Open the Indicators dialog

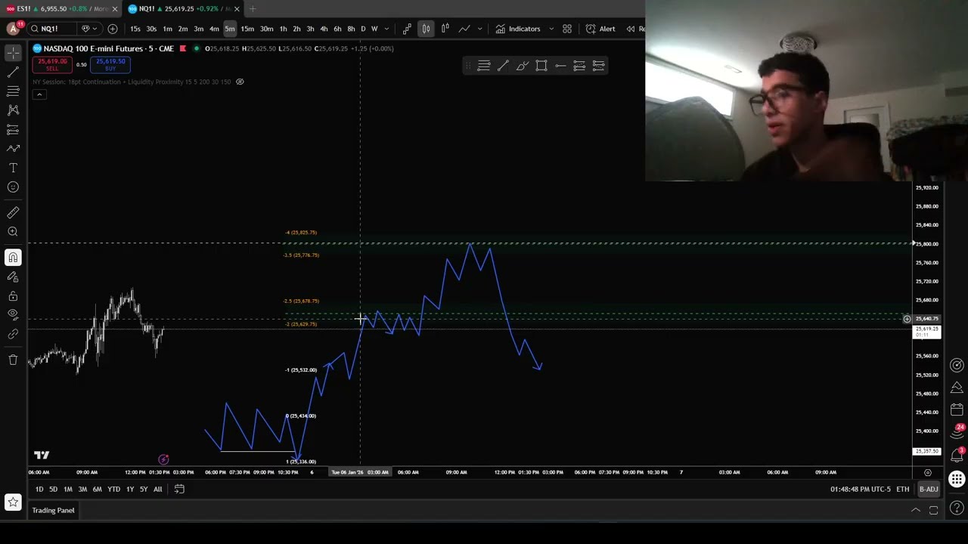tap(518, 29)
